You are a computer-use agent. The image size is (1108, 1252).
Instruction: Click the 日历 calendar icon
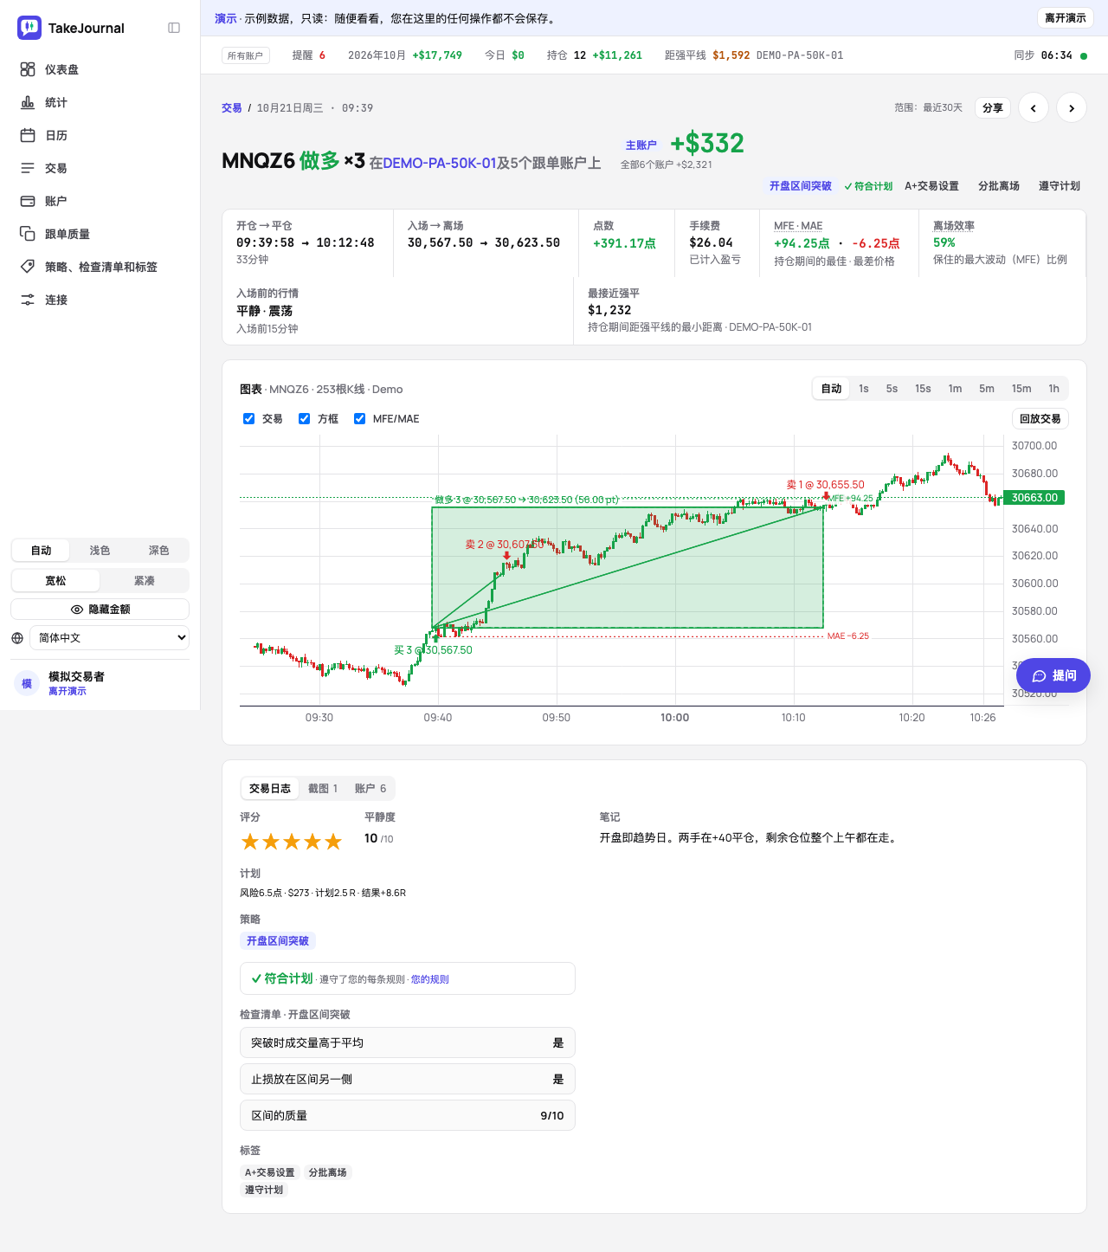[x=28, y=135]
